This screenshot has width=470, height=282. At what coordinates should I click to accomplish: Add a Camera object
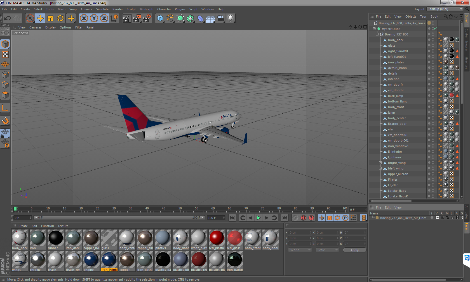point(220,18)
